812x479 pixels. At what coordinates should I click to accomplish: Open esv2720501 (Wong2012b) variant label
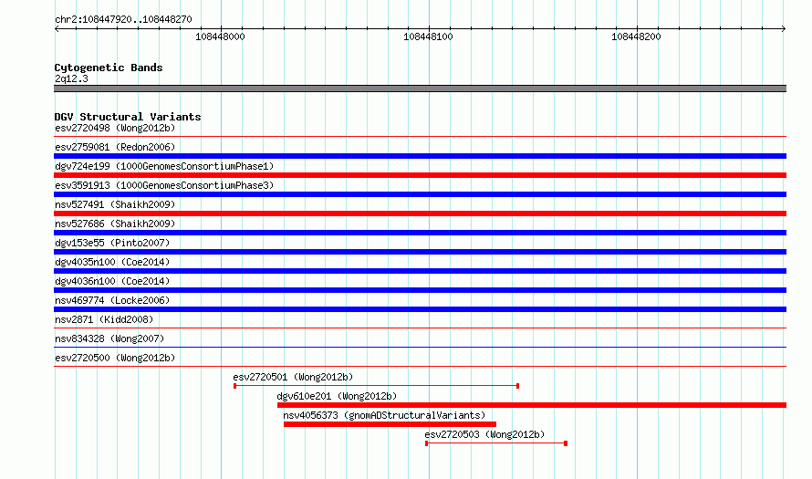tap(293, 377)
